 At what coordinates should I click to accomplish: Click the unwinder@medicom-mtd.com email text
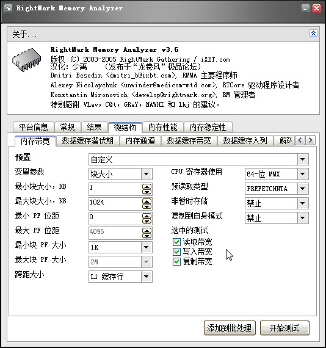point(168,85)
